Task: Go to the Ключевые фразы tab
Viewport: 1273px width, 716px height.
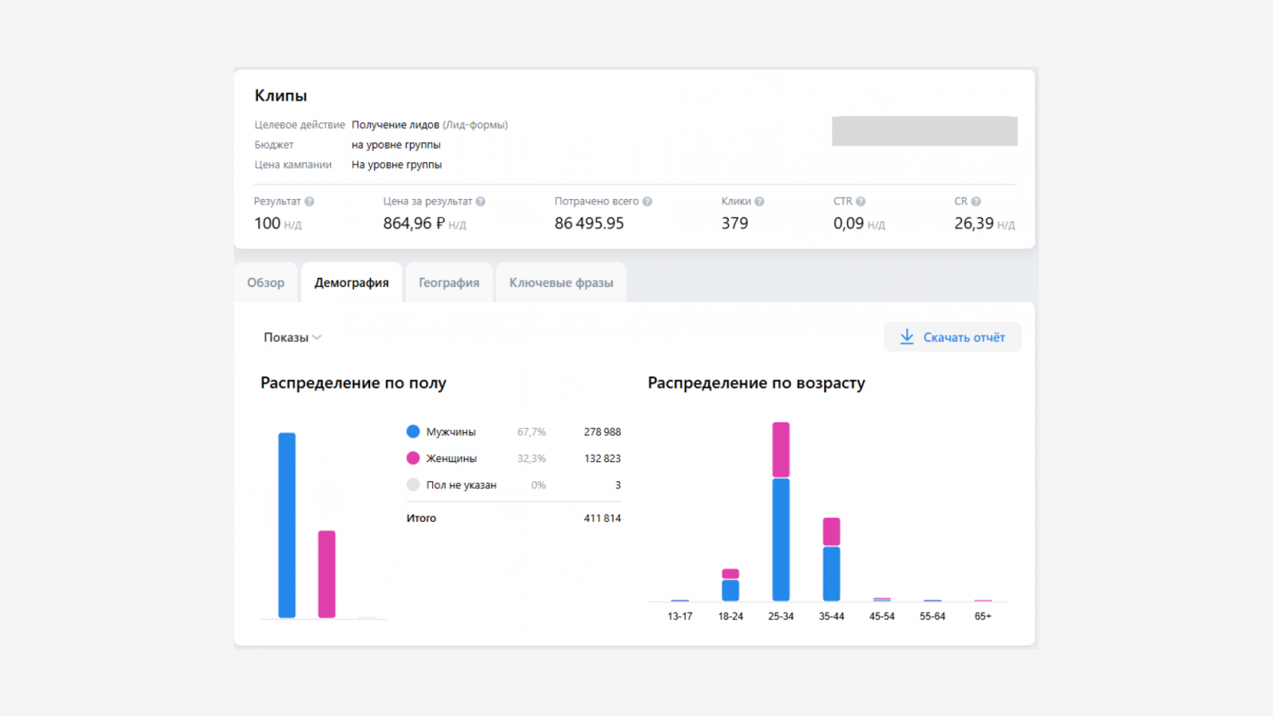Action: pyautogui.click(x=561, y=283)
